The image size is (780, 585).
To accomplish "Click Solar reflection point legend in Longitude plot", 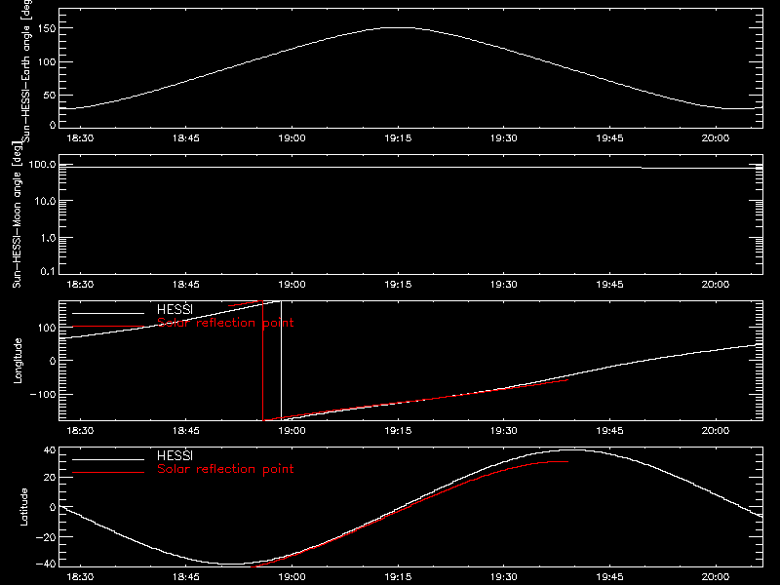I will tap(225, 323).
